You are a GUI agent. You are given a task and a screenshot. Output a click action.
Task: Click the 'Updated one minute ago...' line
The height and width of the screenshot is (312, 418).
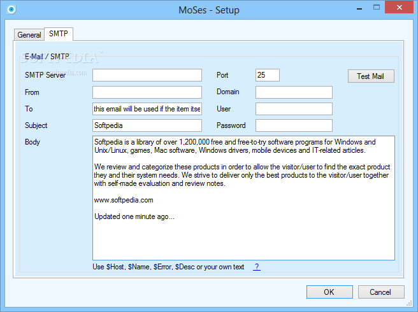(134, 216)
